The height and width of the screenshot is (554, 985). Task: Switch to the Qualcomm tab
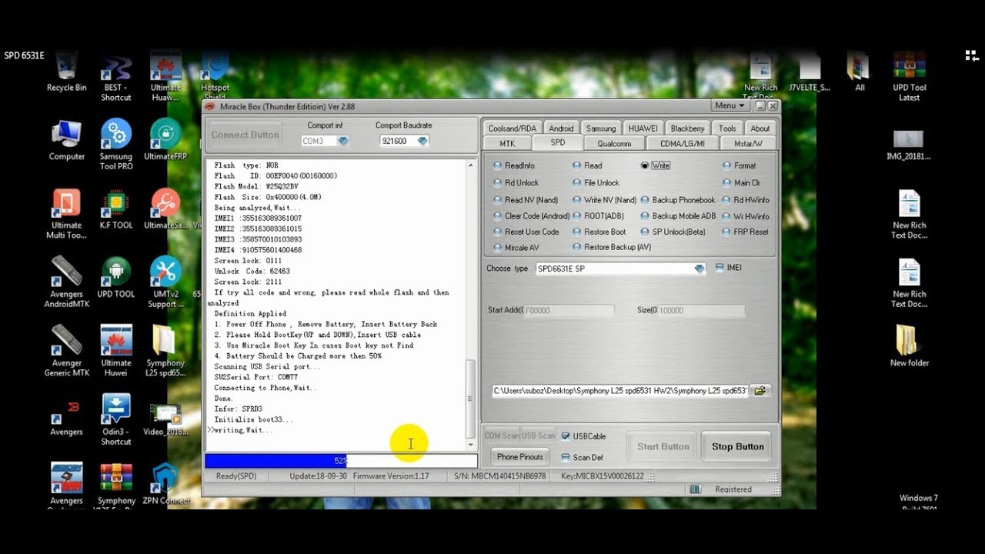(614, 143)
